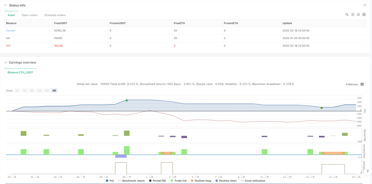Select the Binance.ETH_USDT tab
This screenshot has width=372, height=184.
coord(20,72)
